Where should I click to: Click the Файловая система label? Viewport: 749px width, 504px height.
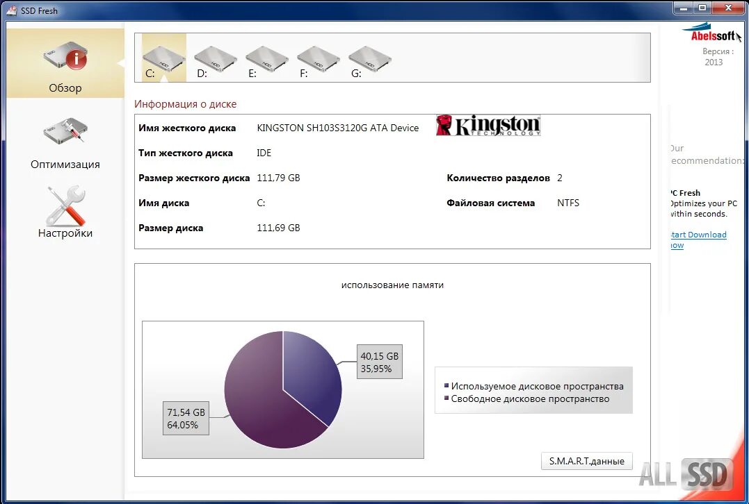point(490,203)
